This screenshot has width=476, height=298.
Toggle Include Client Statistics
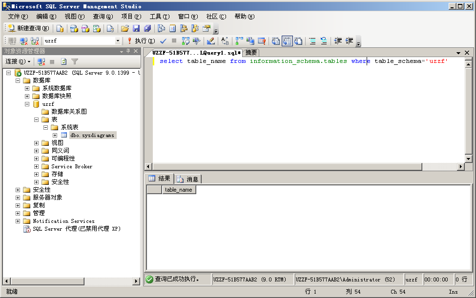[x=250, y=41]
